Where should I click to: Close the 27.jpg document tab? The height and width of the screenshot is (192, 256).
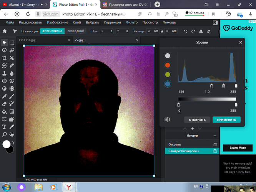136,40
